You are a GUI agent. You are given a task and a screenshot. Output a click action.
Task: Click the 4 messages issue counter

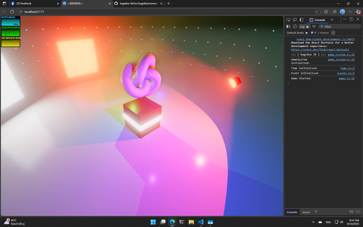(x=313, y=33)
